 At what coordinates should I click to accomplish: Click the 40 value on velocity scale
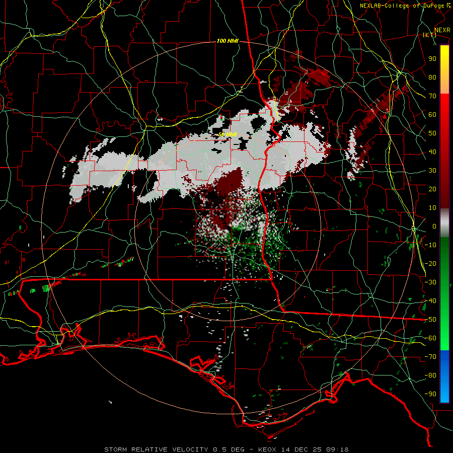tap(432, 152)
